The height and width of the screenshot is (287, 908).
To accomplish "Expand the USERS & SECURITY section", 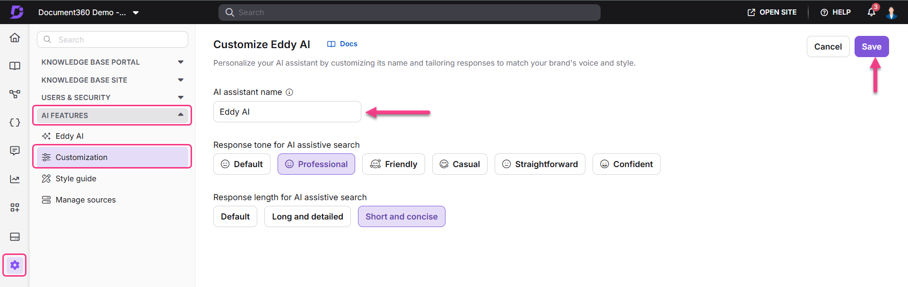I will click(x=112, y=98).
